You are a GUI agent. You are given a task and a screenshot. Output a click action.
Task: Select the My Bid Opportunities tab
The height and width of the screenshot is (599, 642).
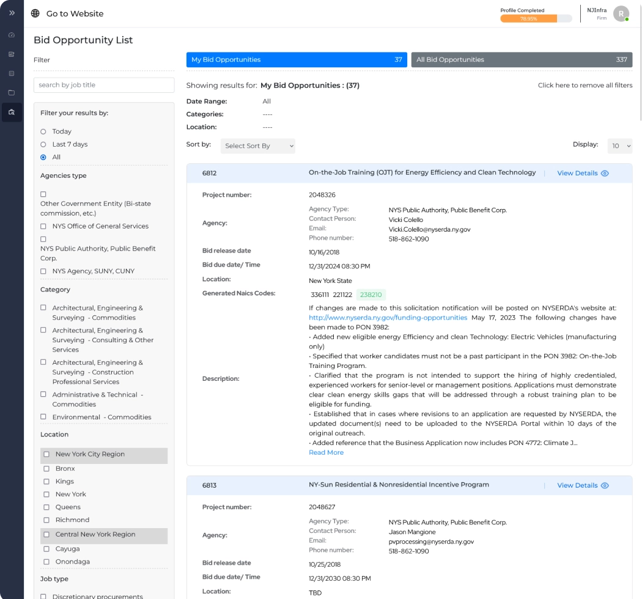tap(297, 59)
